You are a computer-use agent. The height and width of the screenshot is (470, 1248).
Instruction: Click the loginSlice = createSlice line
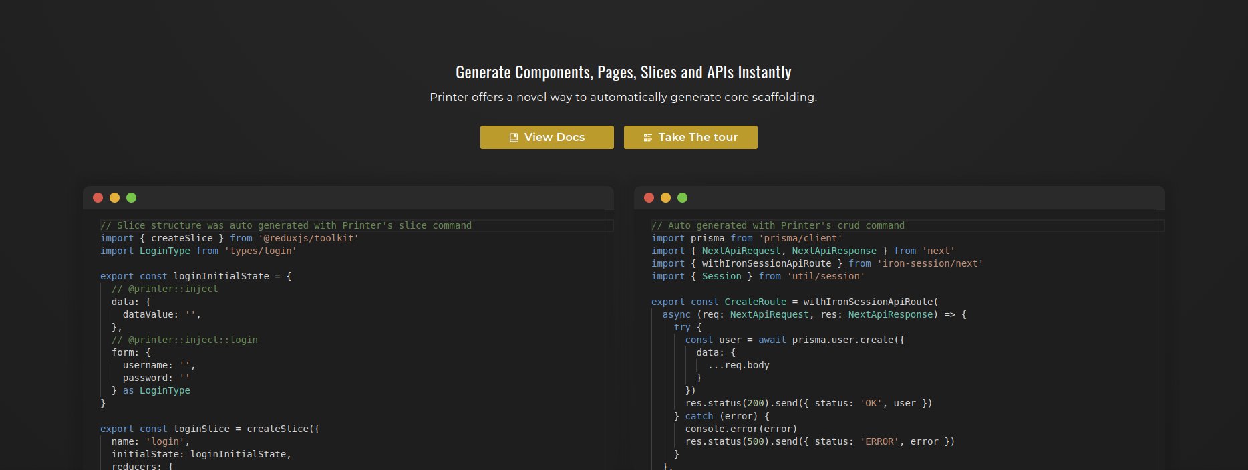click(210, 429)
